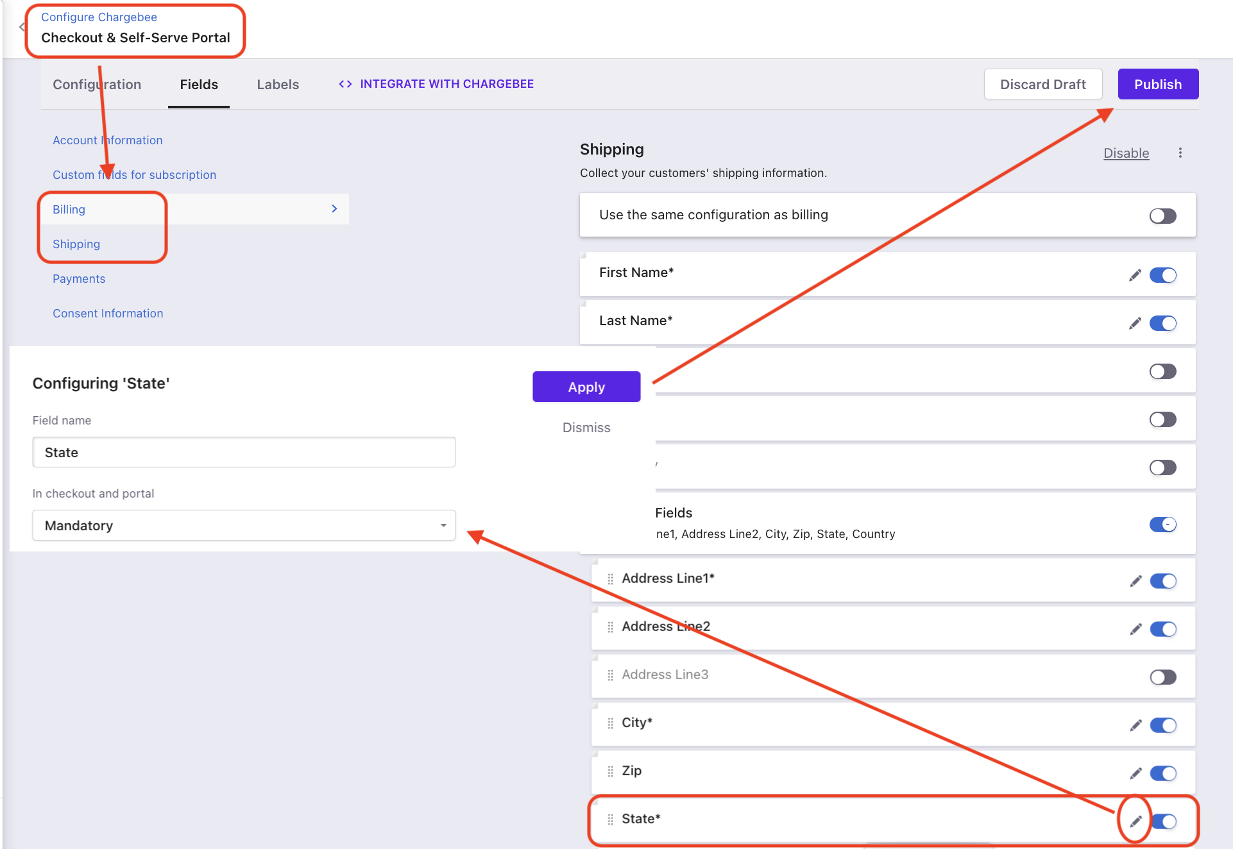Click the drag handle beside State

click(x=610, y=820)
